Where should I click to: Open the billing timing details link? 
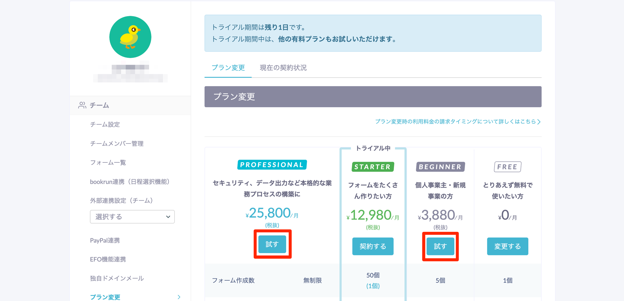click(458, 122)
